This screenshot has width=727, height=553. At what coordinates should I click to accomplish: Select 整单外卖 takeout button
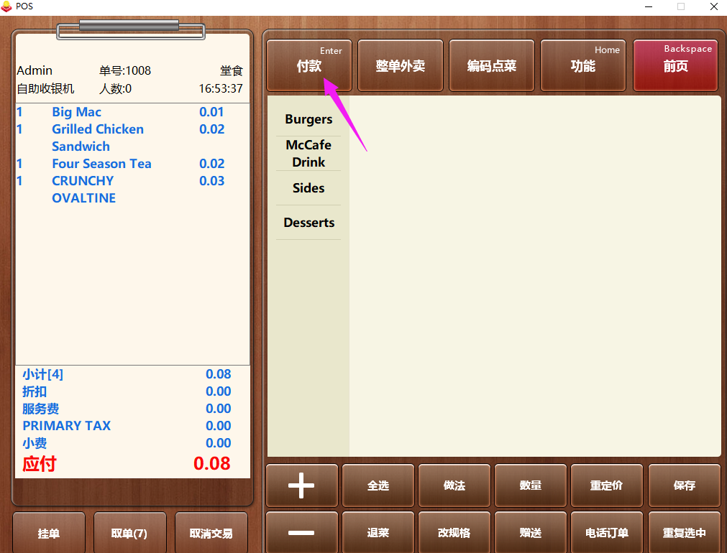[401, 65]
